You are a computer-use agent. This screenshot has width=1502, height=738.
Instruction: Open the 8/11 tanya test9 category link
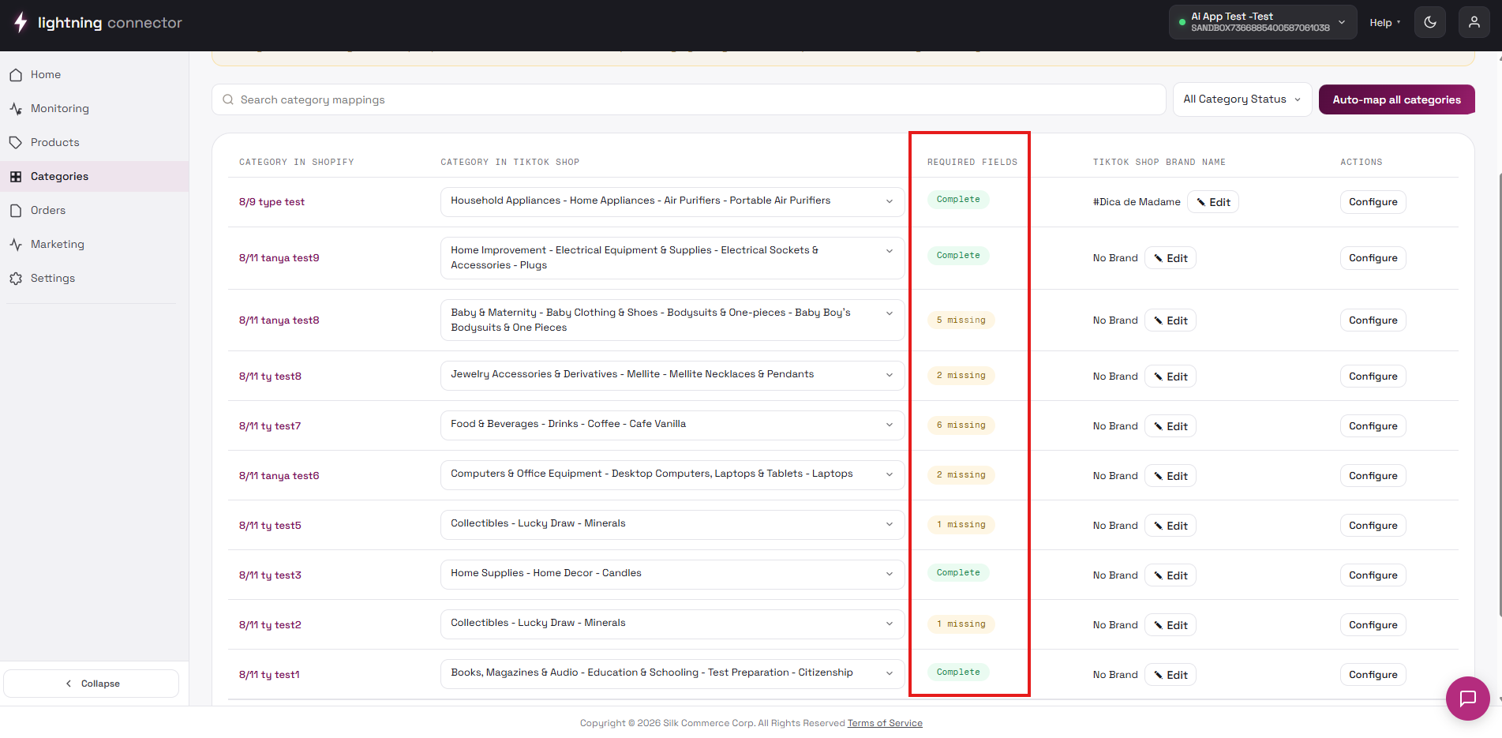279,258
